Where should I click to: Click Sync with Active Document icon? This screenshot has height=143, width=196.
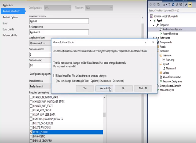tap(169, 5)
